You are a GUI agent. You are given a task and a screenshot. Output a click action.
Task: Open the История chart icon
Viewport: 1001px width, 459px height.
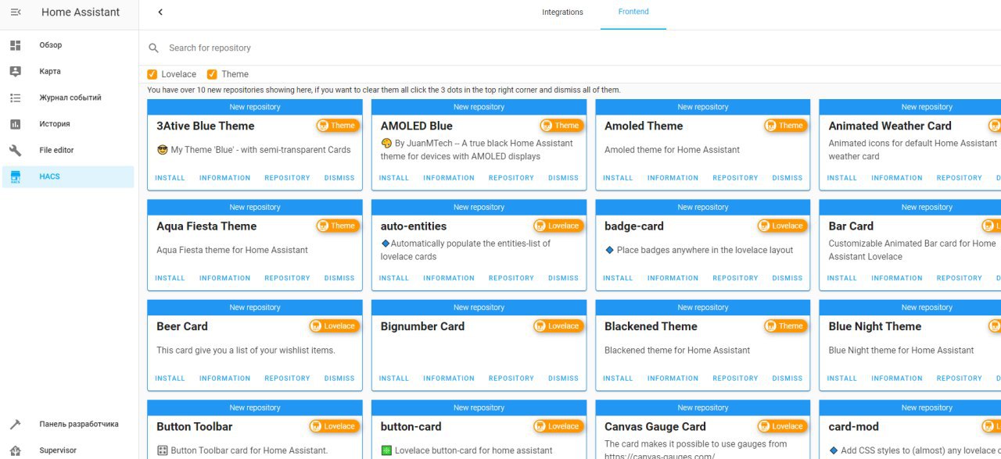pyautogui.click(x=15, y=124)
